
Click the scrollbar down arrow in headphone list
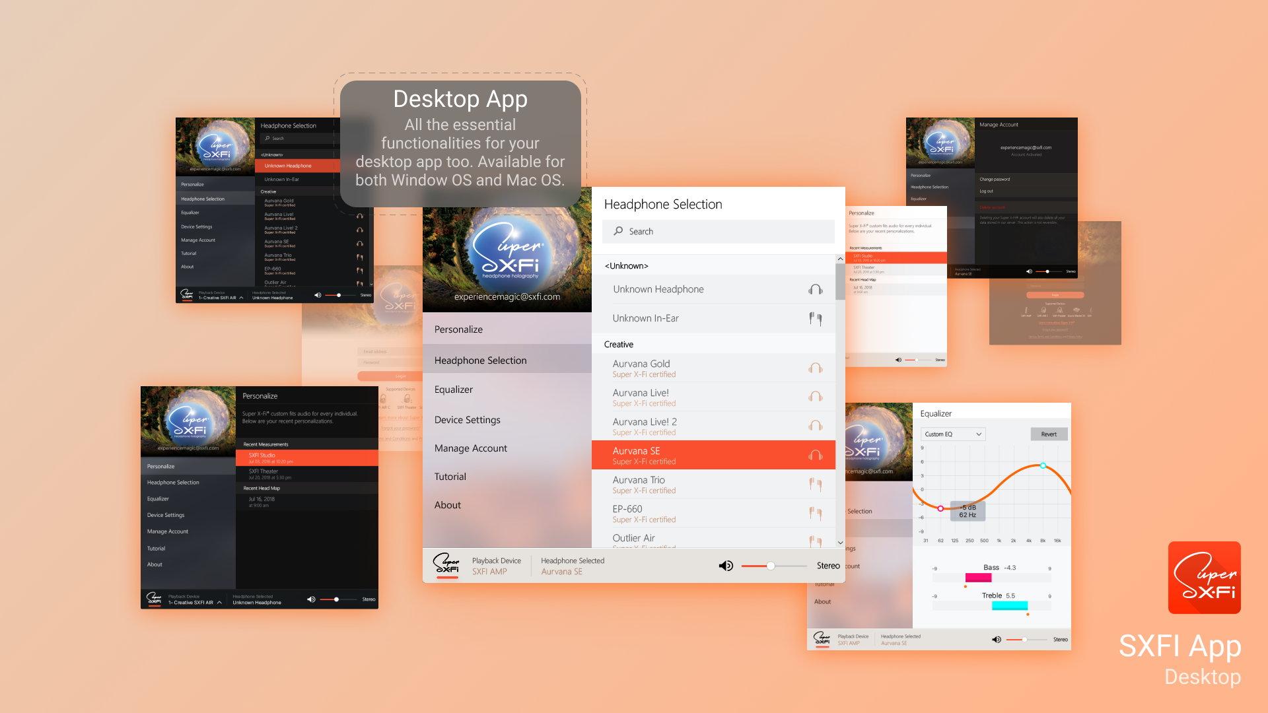(840, 543)
